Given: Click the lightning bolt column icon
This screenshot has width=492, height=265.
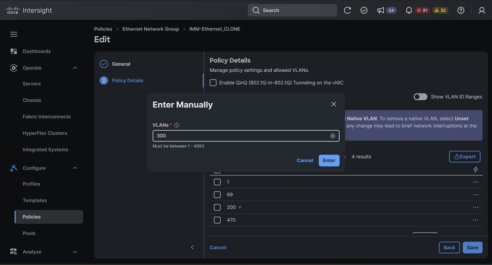Looking at the screenshot, I should pyautogui.click(x=476, y=169).
